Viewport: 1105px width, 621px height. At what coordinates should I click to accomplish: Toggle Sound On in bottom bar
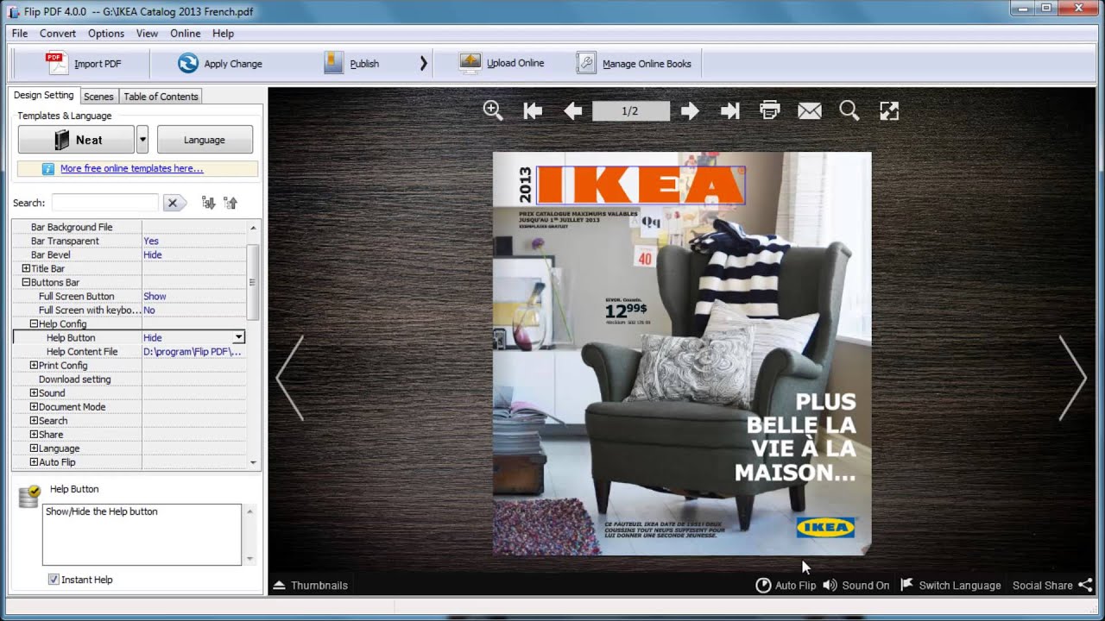click(856, 585)
